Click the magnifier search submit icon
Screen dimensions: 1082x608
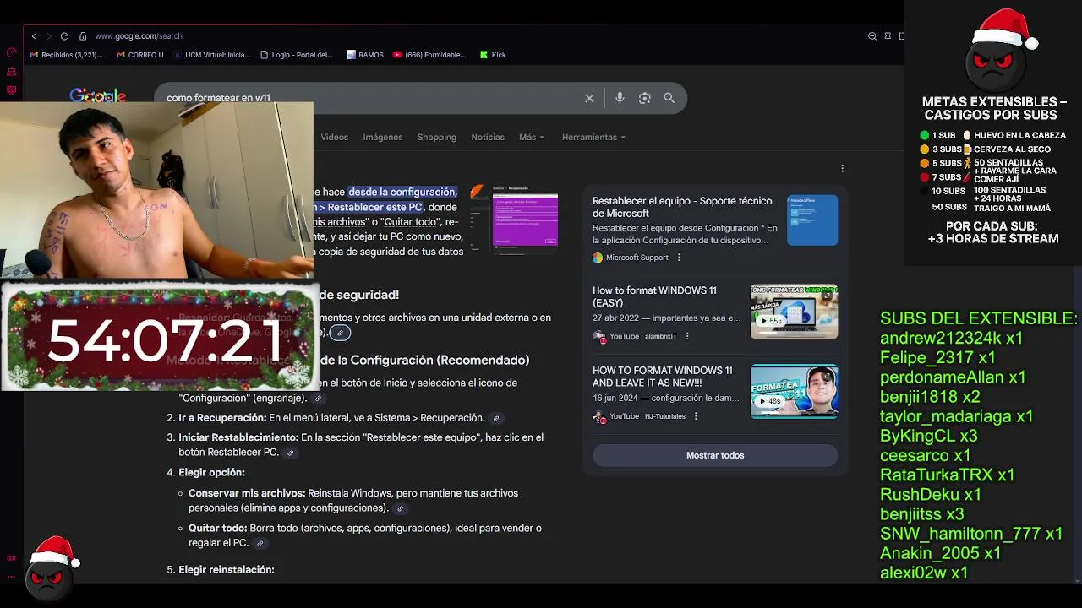[669, 98]
